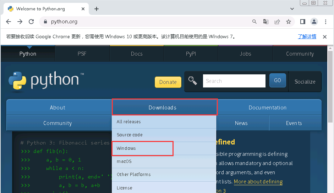Choose All releases in dropdown
The height and width of the screenshot is (193, 334).
coord(128,122)
